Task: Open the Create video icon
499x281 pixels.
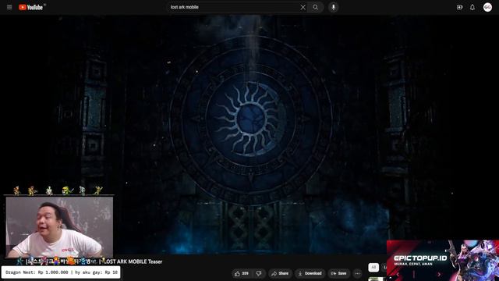Action: [459, 7]
